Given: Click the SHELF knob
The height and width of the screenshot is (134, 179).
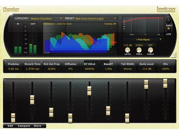Looking at the screenshot, I should [150, 50].
